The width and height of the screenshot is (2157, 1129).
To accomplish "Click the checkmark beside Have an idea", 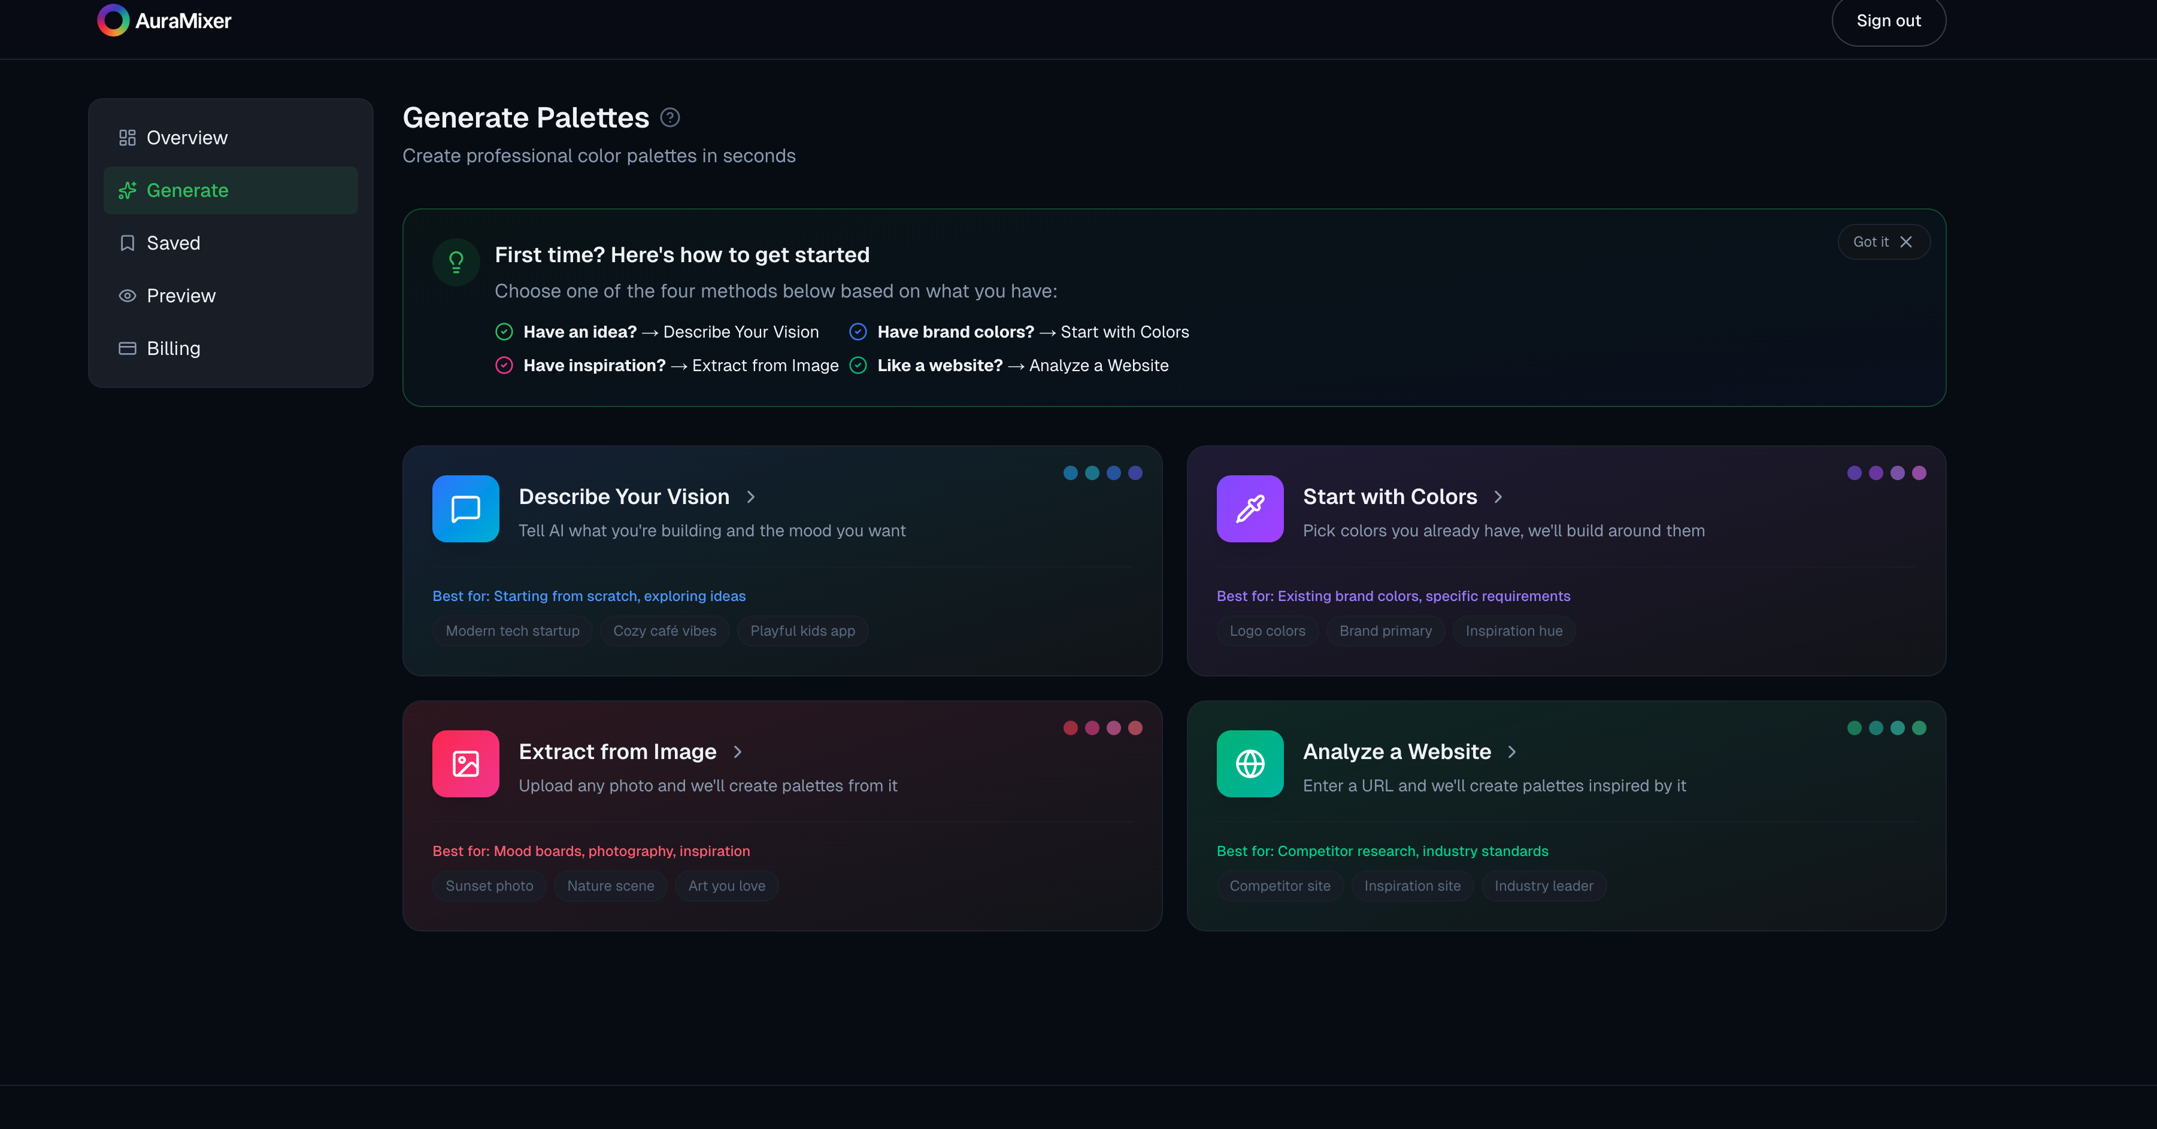I will (x=504, y=332).
